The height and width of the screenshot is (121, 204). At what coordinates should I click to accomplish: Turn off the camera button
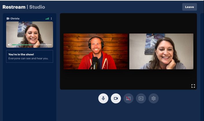(116, 98)
